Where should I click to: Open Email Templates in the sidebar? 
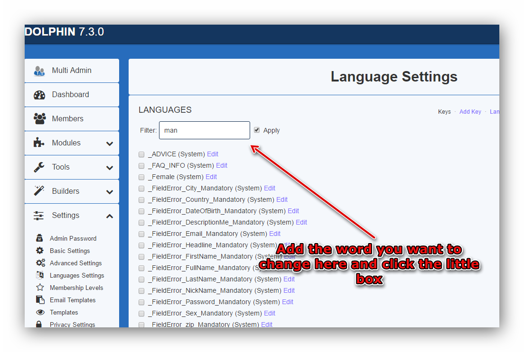(73, 300)
